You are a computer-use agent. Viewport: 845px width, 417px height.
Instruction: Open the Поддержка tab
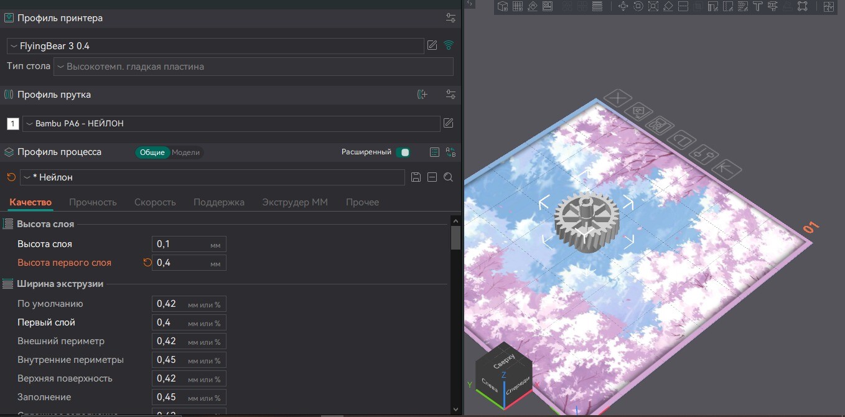[218, 202]
